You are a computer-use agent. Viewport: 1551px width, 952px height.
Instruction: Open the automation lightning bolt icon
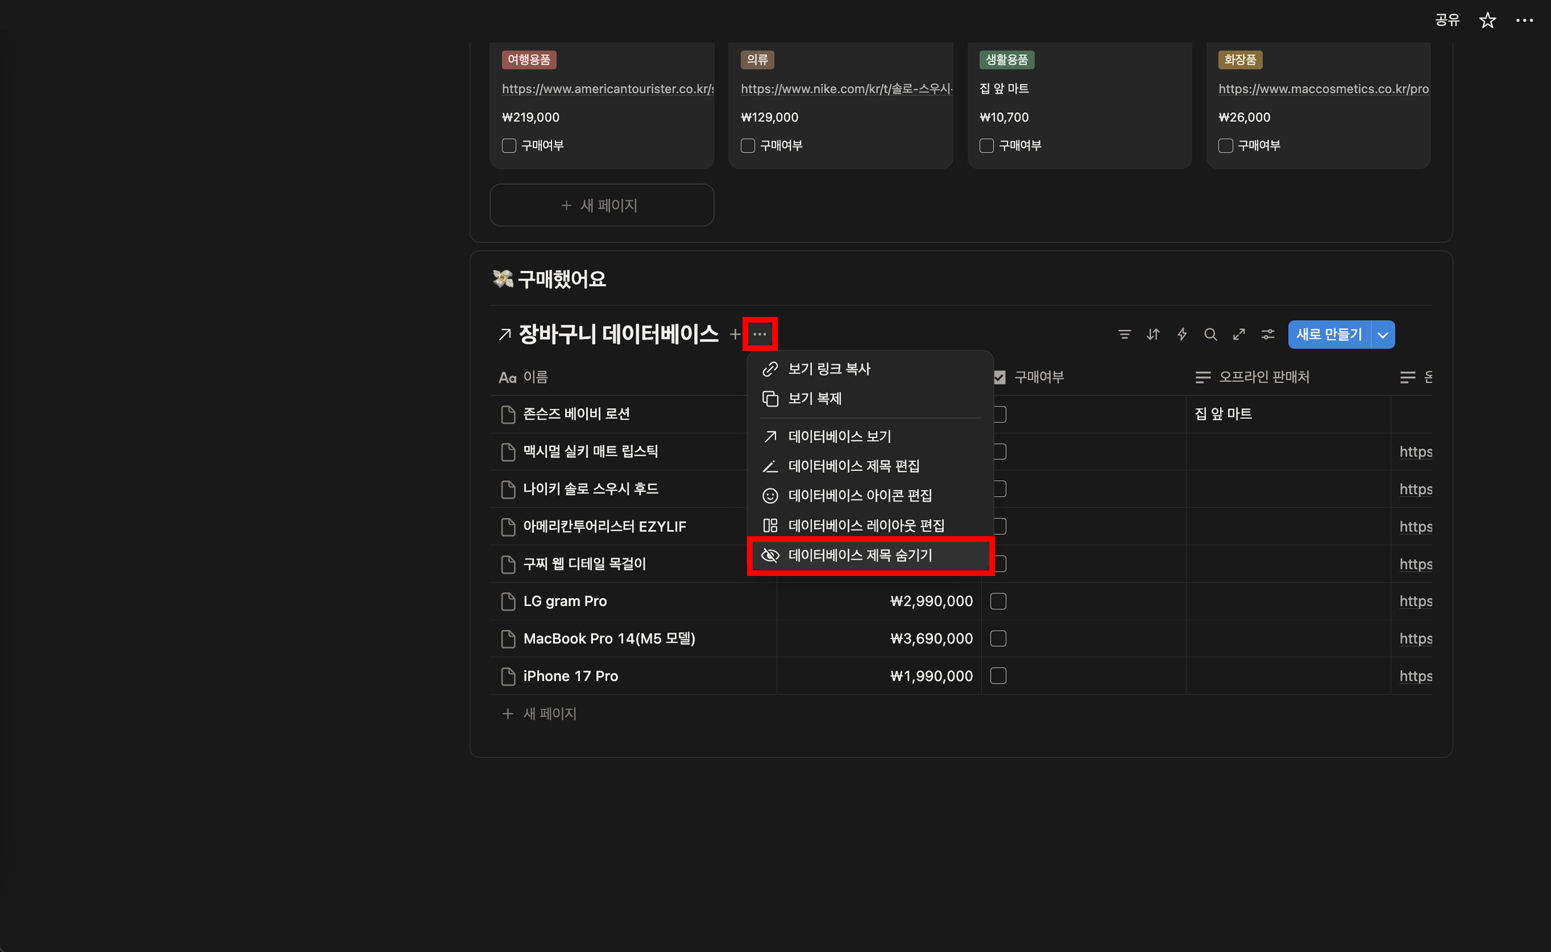tap(1182, 334)
